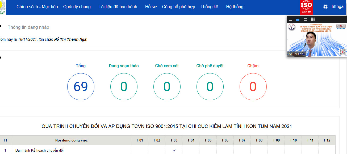This screenshot has height=154, width=347.
Task: Click the QR code in the video thumbnail
Action: pyautogui.click(x=342, y=51)
